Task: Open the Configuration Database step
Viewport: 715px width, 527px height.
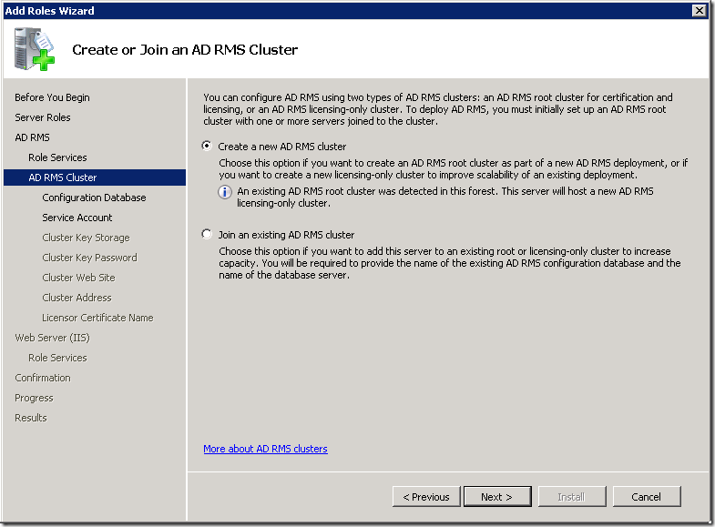Action: pos(94,198)
